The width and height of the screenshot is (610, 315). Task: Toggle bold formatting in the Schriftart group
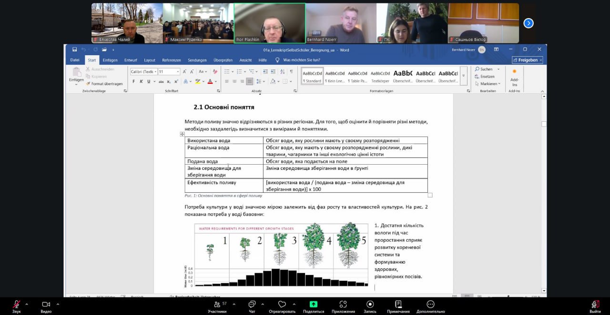[133, 81]
